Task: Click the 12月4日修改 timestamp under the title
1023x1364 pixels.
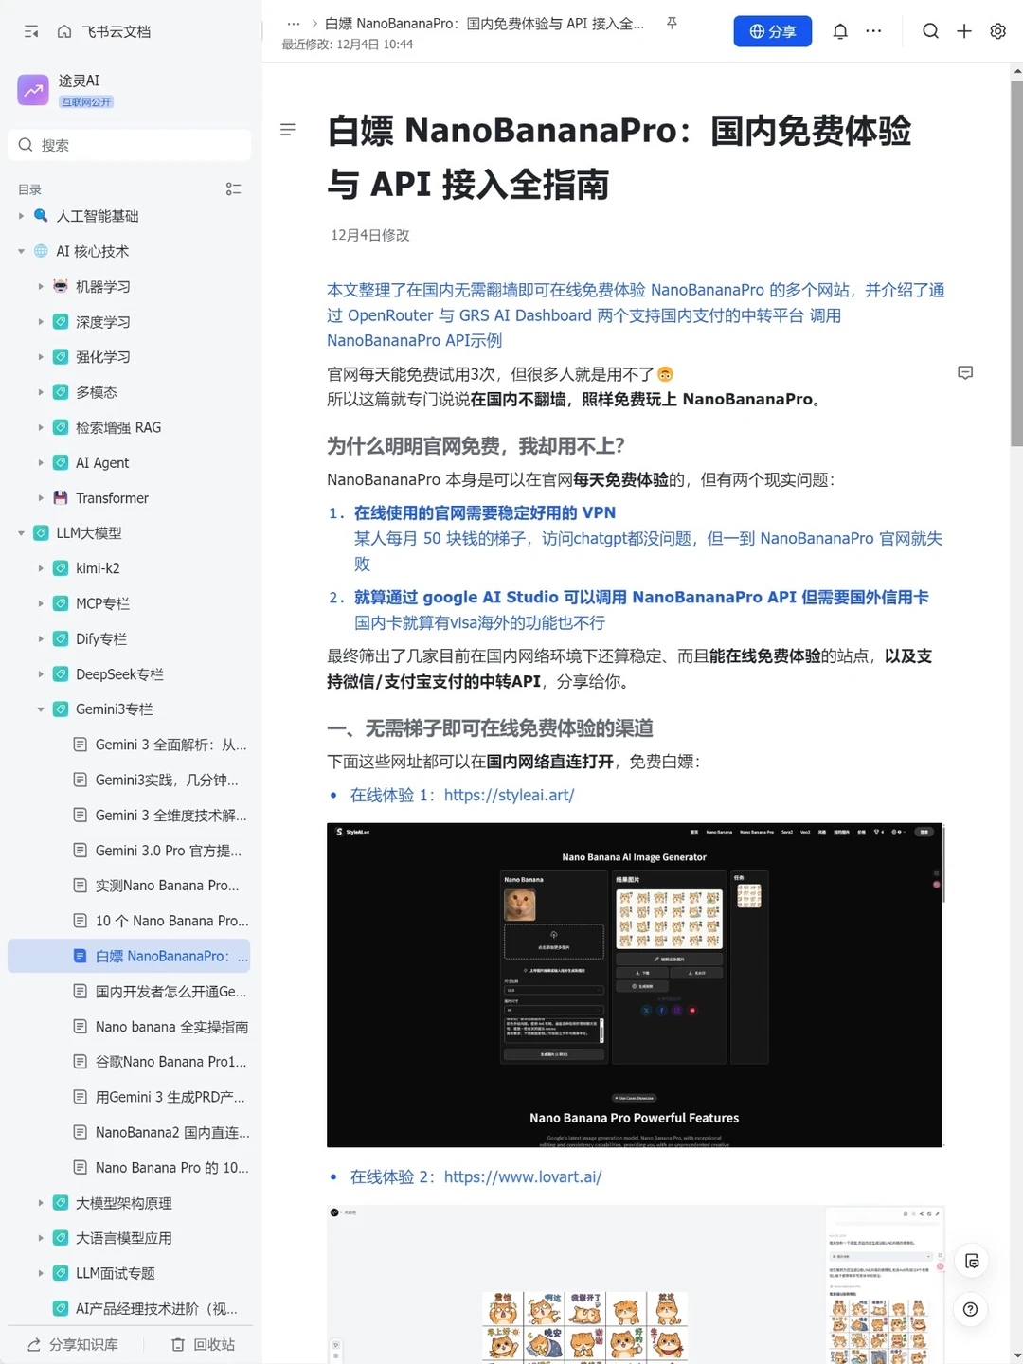Action: [x=370, y=235]
